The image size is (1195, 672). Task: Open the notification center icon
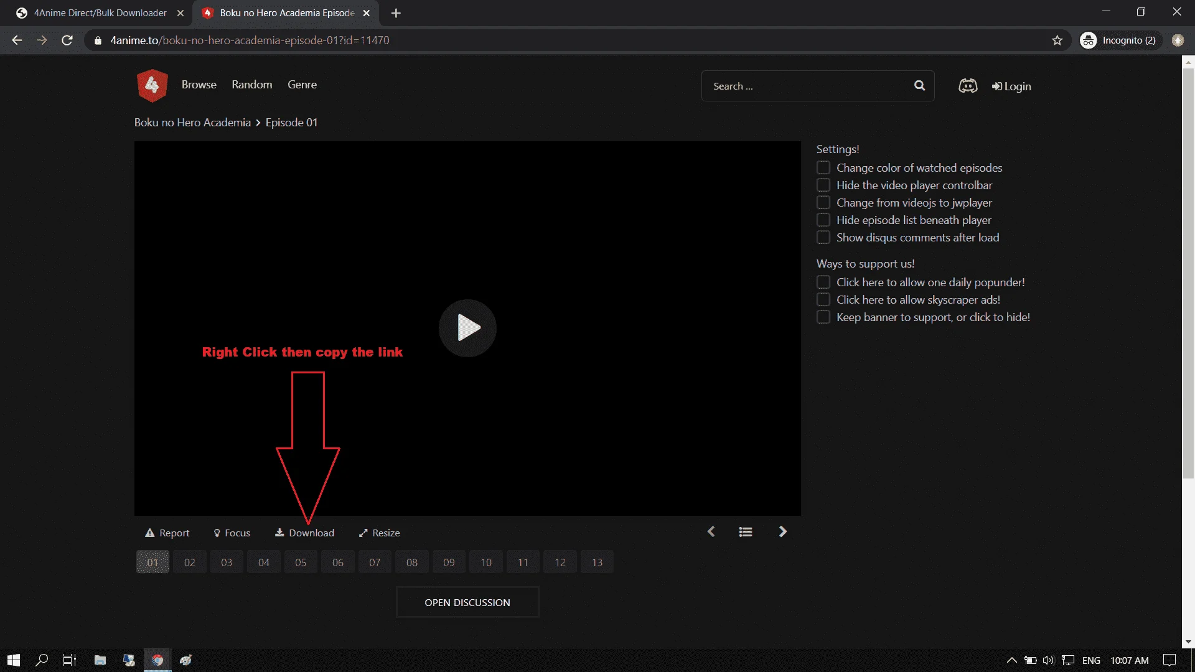[1169, 660]
